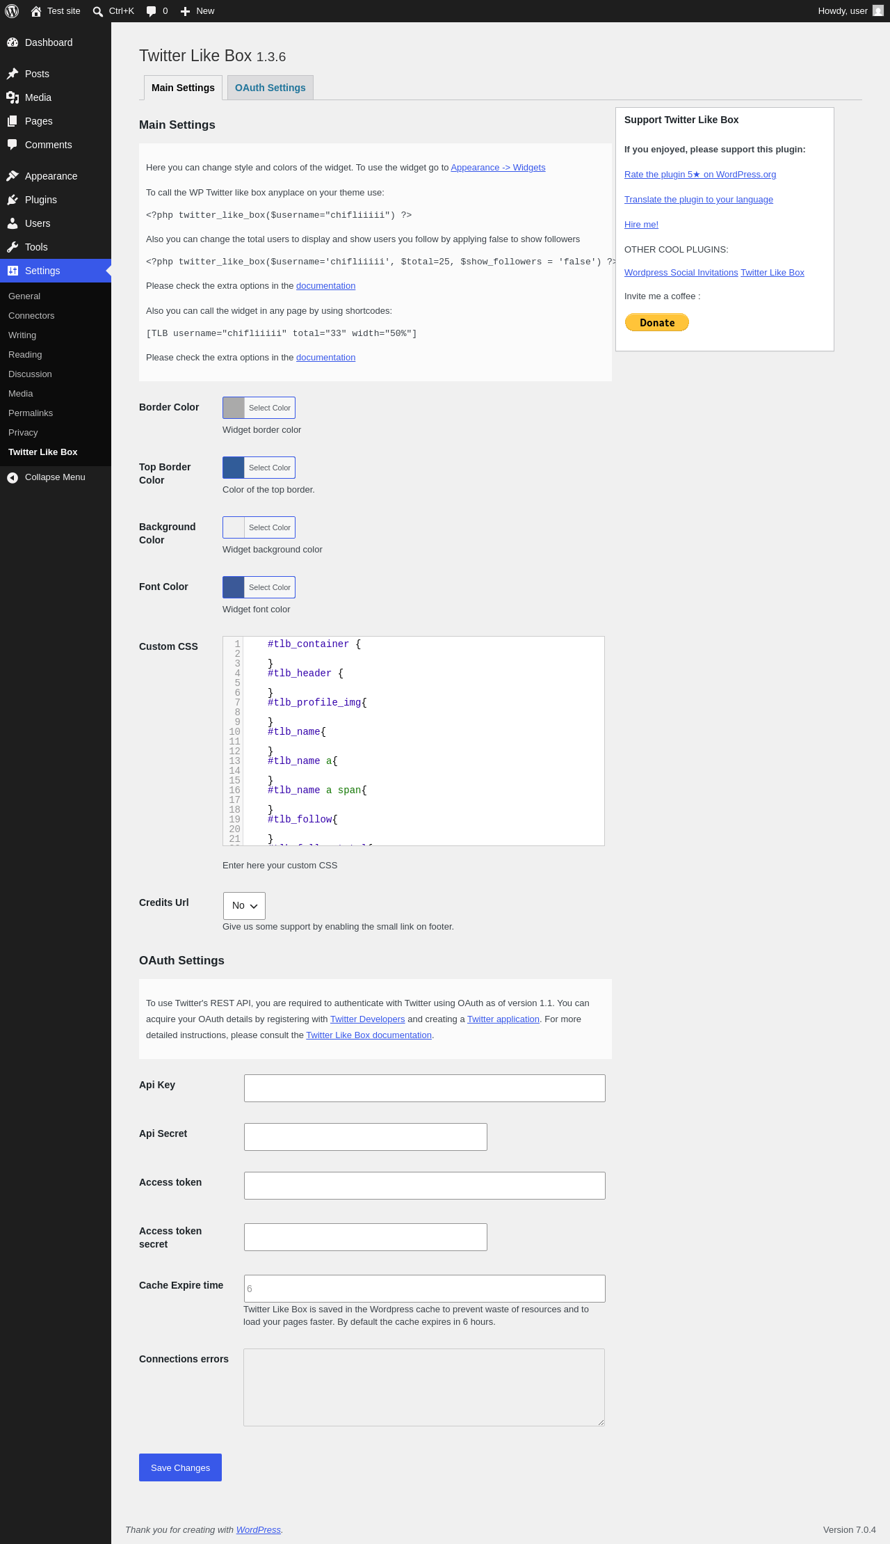
Task: Open General settings submenu item
Action: 24,296
